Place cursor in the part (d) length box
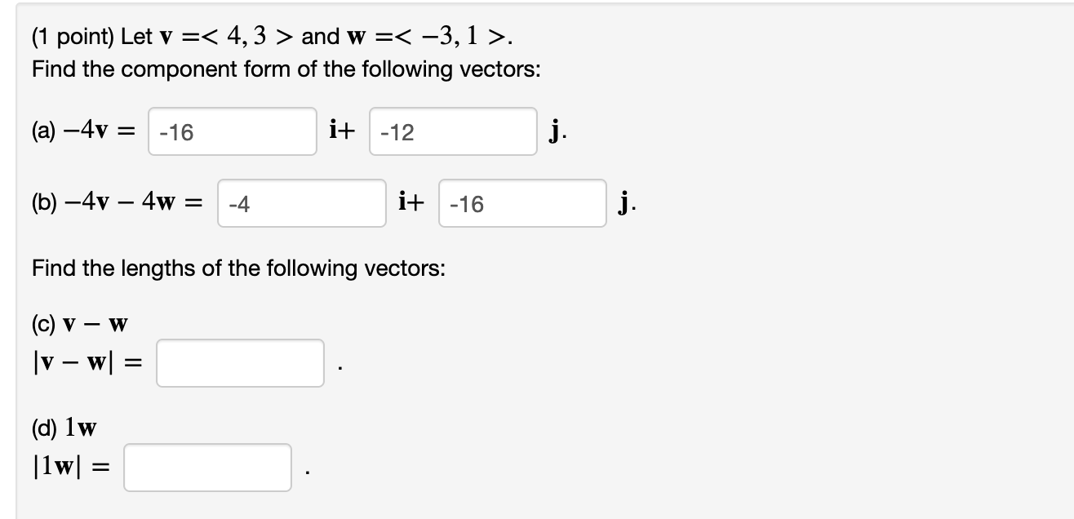This screenshot has height=519, width=1074. point(206,468)
